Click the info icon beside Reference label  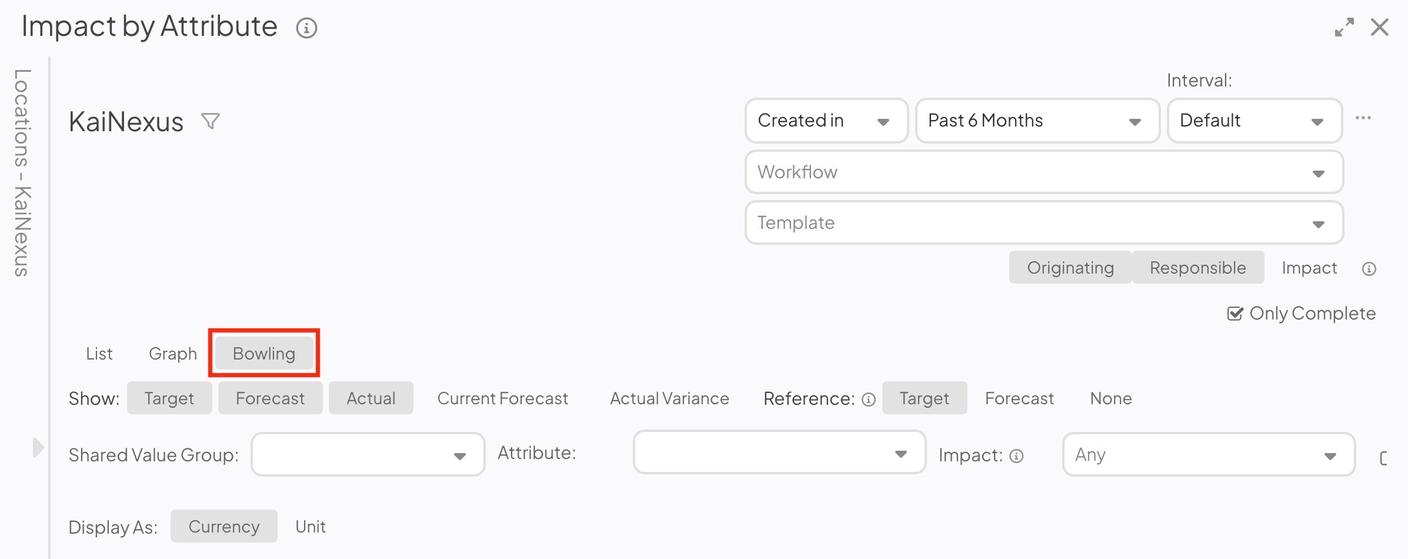click(x=869, y=400)
